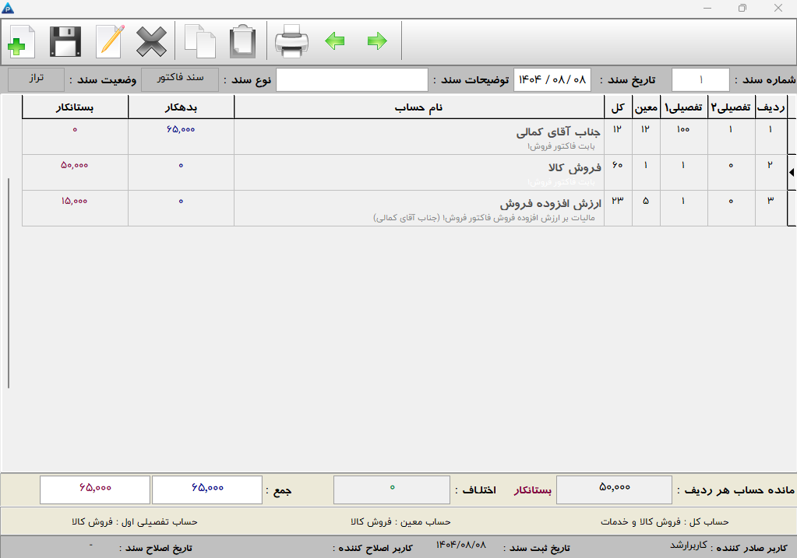Save the voucher using the floppy disk icon
The width and height of the screenshot is (797, 558).
(x=65, y=40)
